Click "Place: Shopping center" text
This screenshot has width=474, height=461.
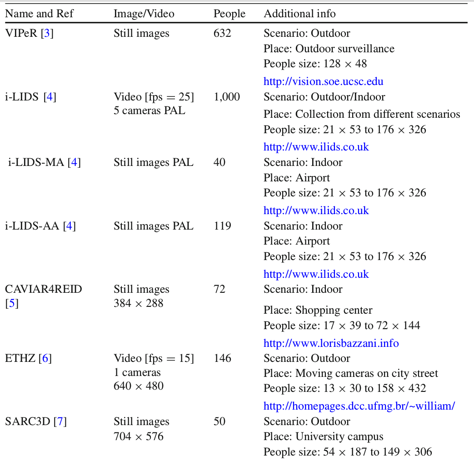tap(318, 310)
